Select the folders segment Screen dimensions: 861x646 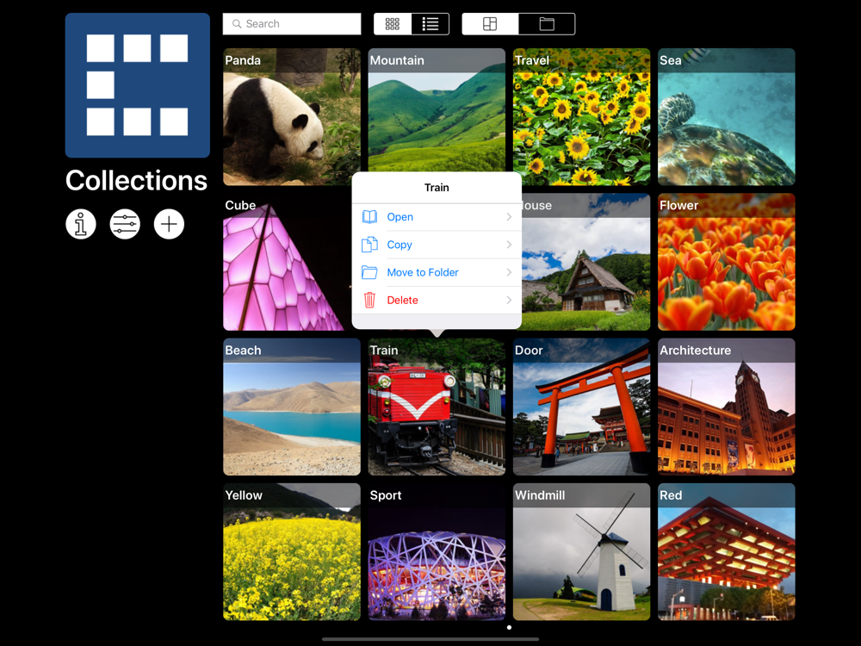tap(547, 24)
